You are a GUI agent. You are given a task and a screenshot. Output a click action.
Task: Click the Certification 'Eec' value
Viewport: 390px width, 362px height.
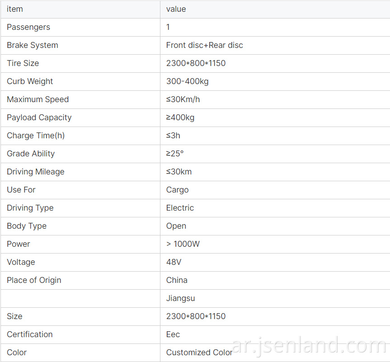pyautogui.click(x=173, y=334)
